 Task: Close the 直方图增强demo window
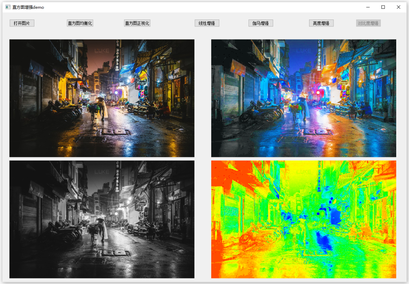click(398, 7)
